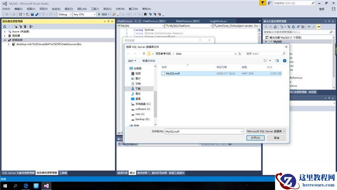This screenshot has height=190, width=337.
Task: Open the Edge browser from the taskbar
Action: [26, 185]
